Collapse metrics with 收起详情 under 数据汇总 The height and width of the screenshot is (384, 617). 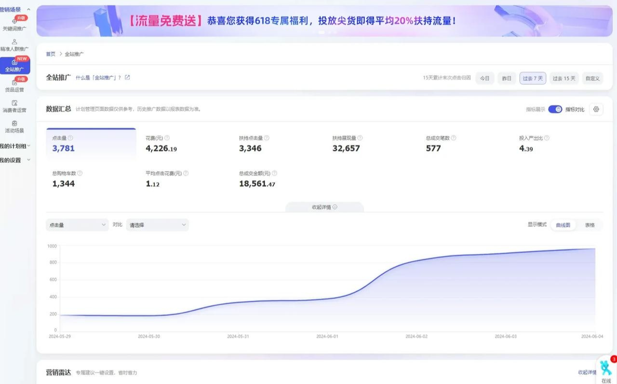coord(324,207)
